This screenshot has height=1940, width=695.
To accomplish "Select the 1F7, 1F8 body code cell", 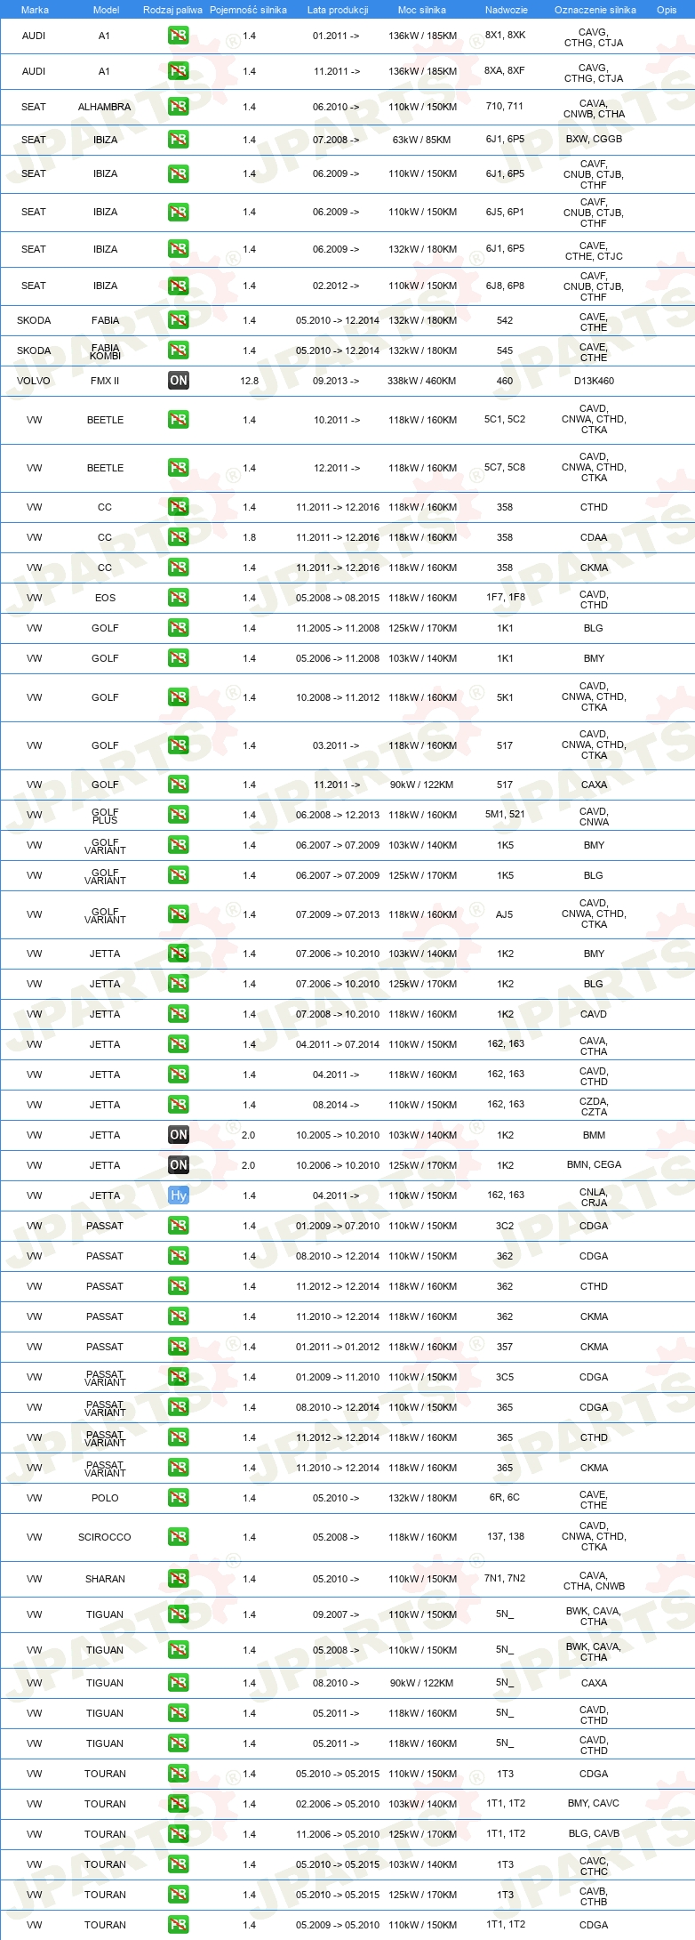I will click(x=505, y=597).
